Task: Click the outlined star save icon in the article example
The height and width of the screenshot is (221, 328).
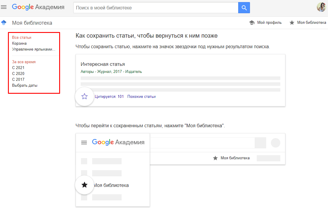Action: [x=85, y=96]
